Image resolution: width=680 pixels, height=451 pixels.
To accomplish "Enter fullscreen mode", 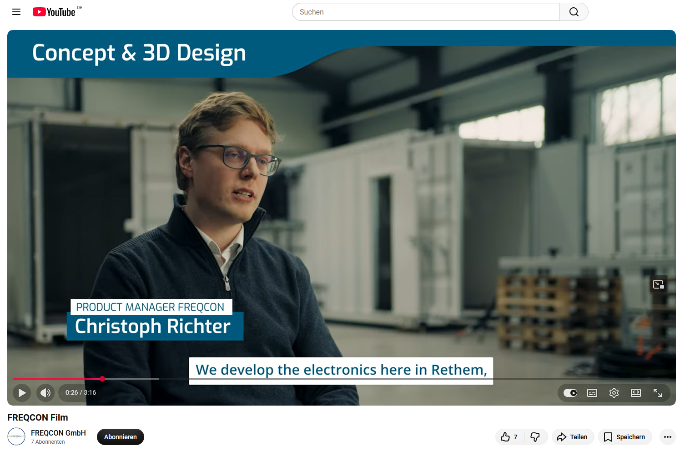I will pyautogui.click(x=657, y=393).
